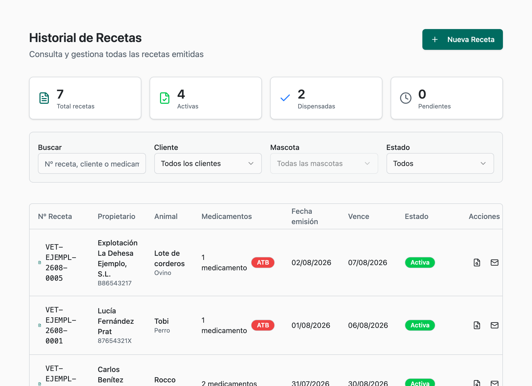The height and width of the screenshot is (386, 532).
Task: Click the Propietario column header
Action: [116, 216]
